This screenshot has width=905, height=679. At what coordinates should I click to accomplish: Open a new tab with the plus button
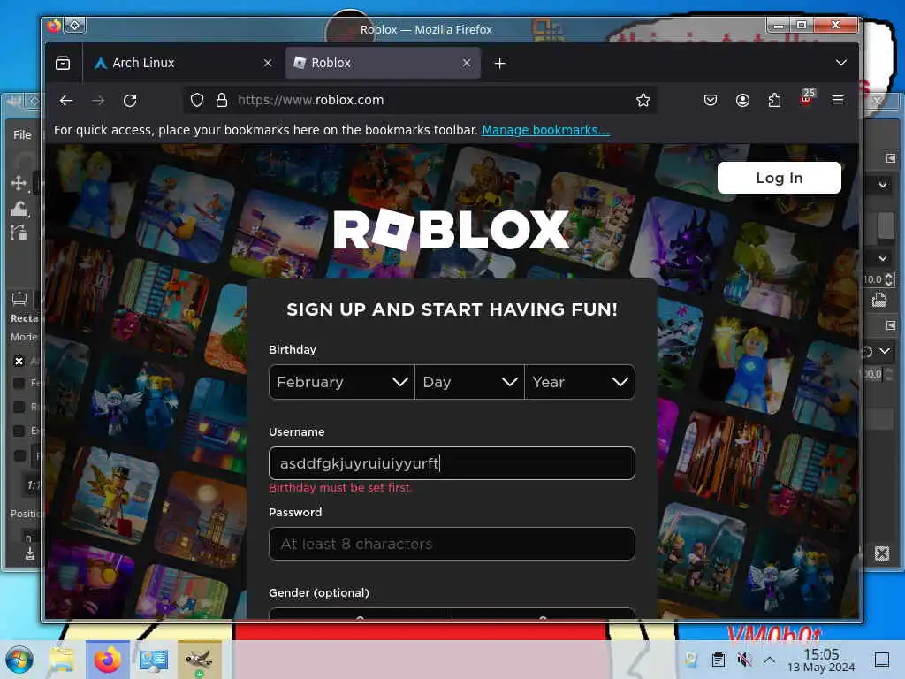pos(500,64)
